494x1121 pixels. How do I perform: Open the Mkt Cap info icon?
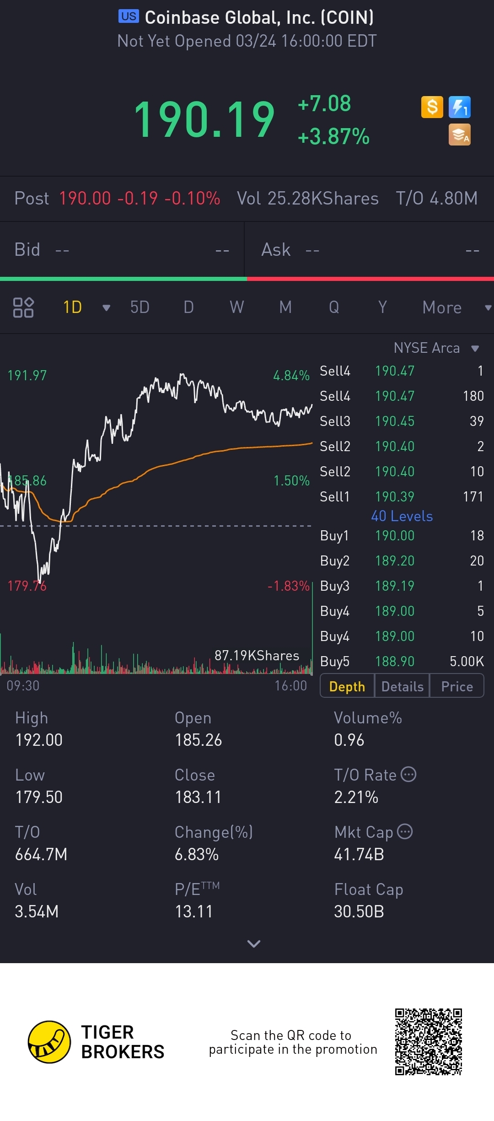tap(405, 831)
